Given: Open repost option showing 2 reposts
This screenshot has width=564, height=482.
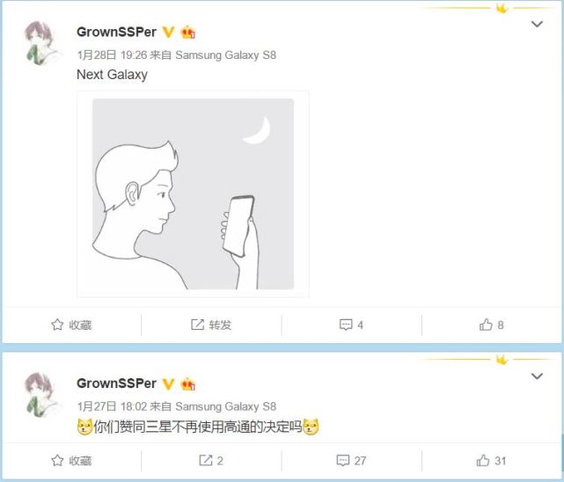Looking at the screenshot, I should point(211,460).
